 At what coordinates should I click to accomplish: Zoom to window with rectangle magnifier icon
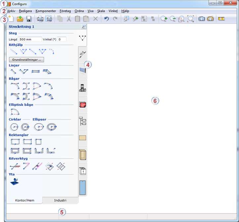pos(181,19)
